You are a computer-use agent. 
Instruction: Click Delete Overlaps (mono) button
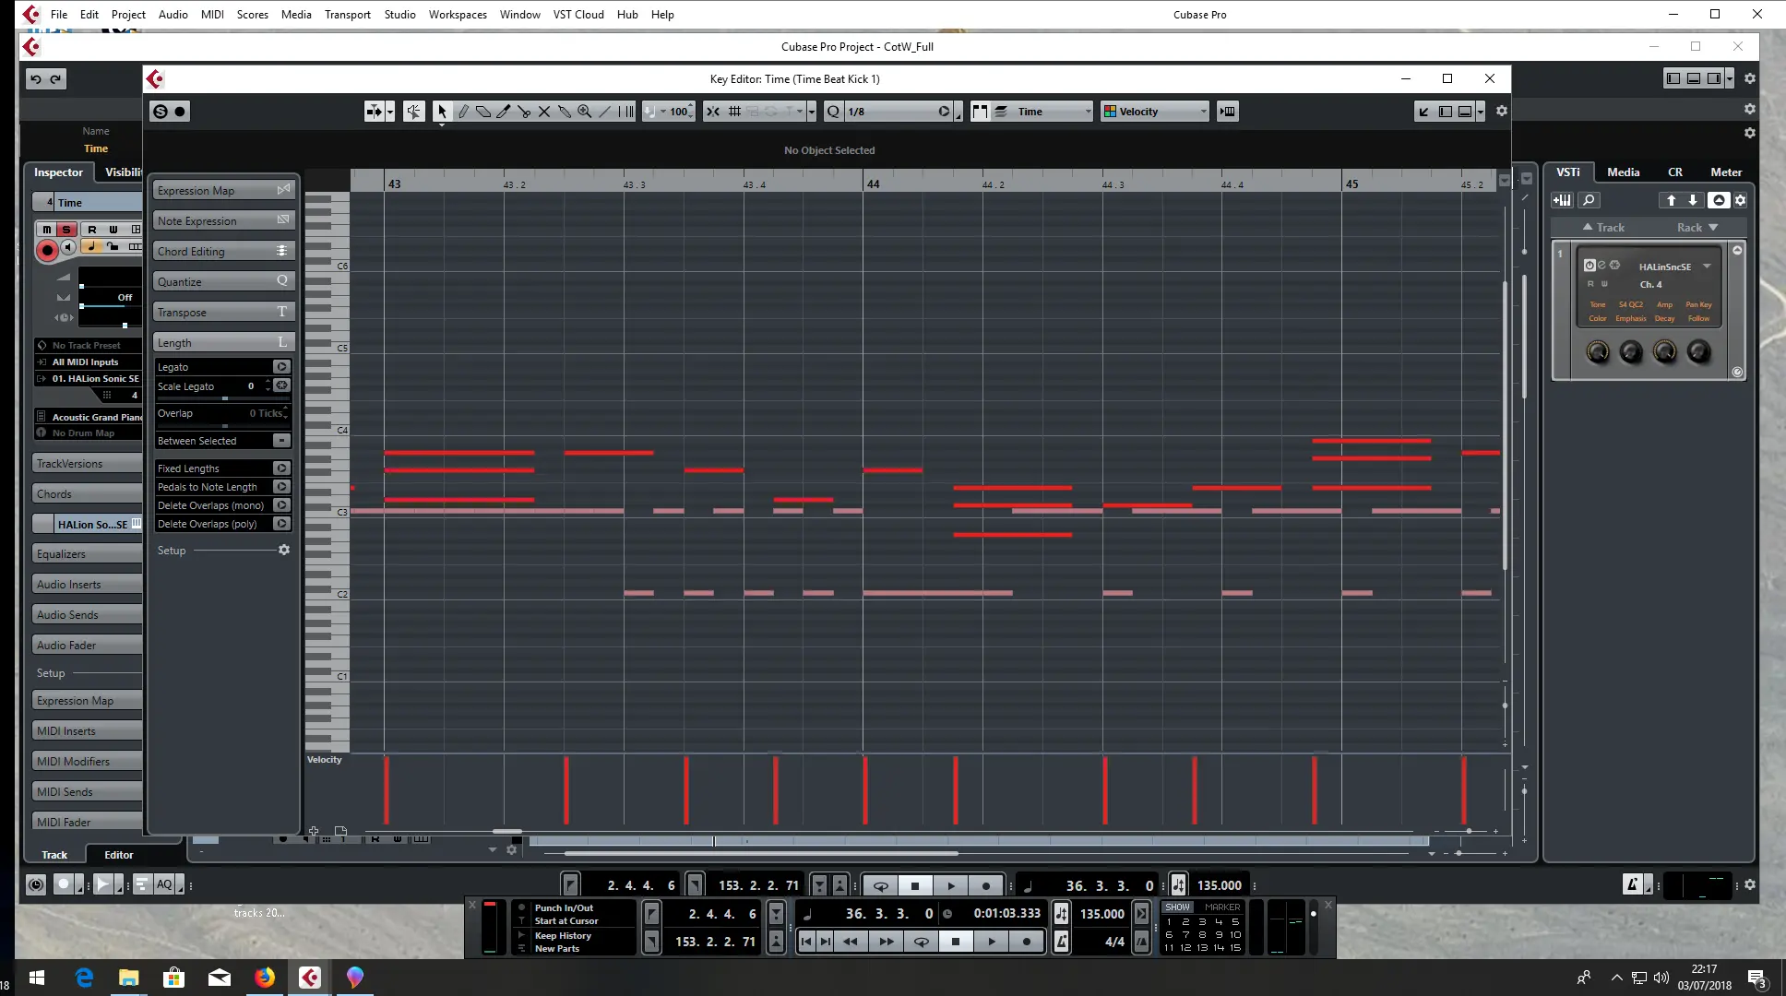point(281,505)
